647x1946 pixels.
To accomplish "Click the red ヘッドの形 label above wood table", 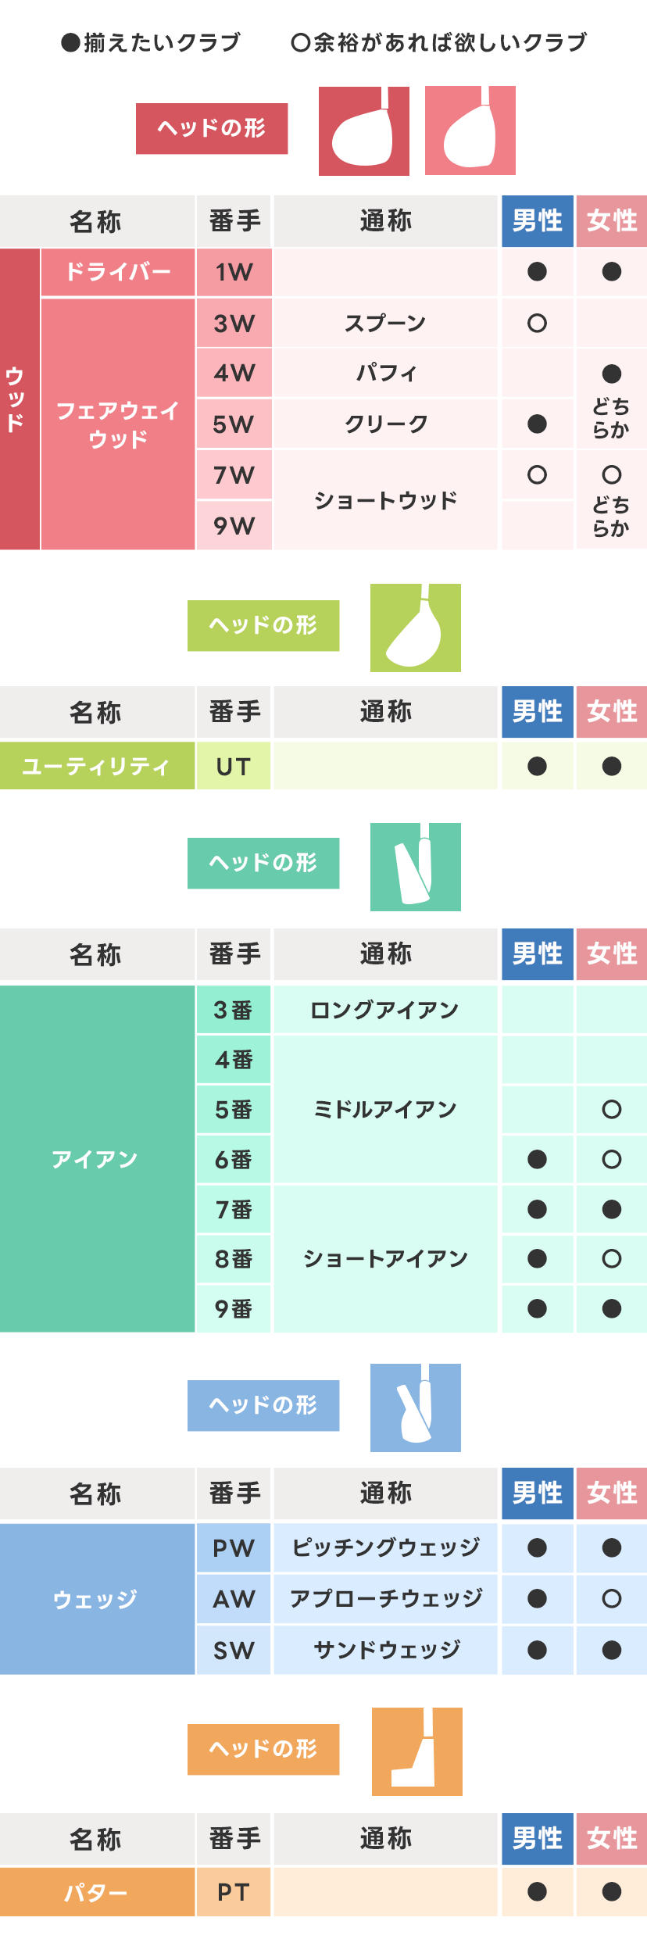I will (x=212, y=128).
